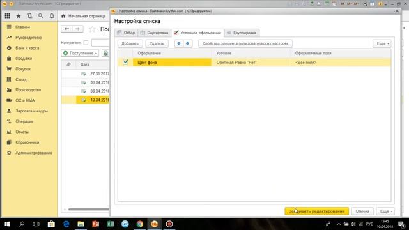The width and height of the screenshot is (409, 230).
Task: Select 'Условное оформление' tab
Action: pos(197,33)
